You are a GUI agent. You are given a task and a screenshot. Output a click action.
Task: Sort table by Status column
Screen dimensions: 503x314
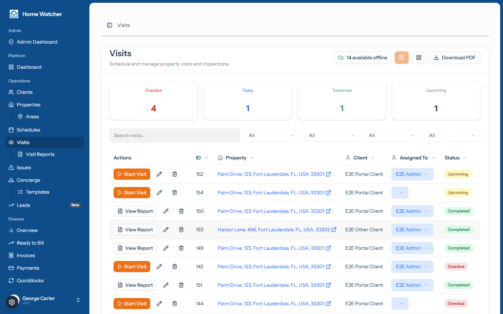[x=455, y=158]
